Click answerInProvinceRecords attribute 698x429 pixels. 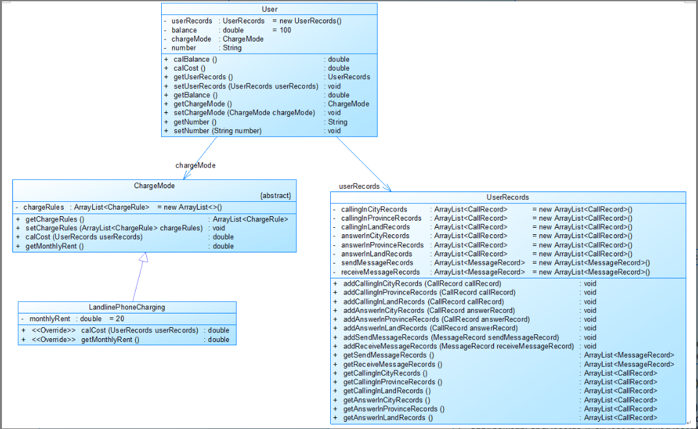point(482,245)
